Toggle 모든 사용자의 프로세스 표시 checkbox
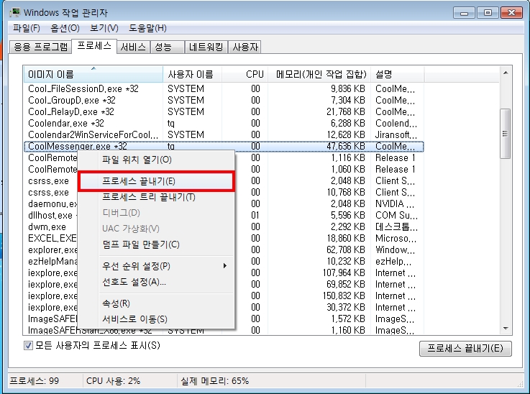 point(28,345)
